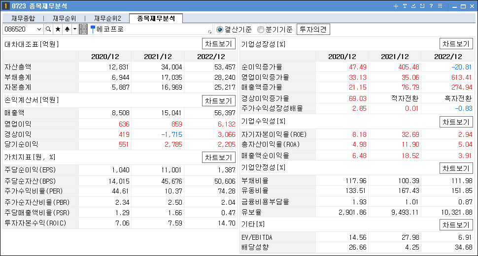This screenshot has height=256, width=478.
Task: Open help with the question mark icon
Action: [x=431, y=6]
